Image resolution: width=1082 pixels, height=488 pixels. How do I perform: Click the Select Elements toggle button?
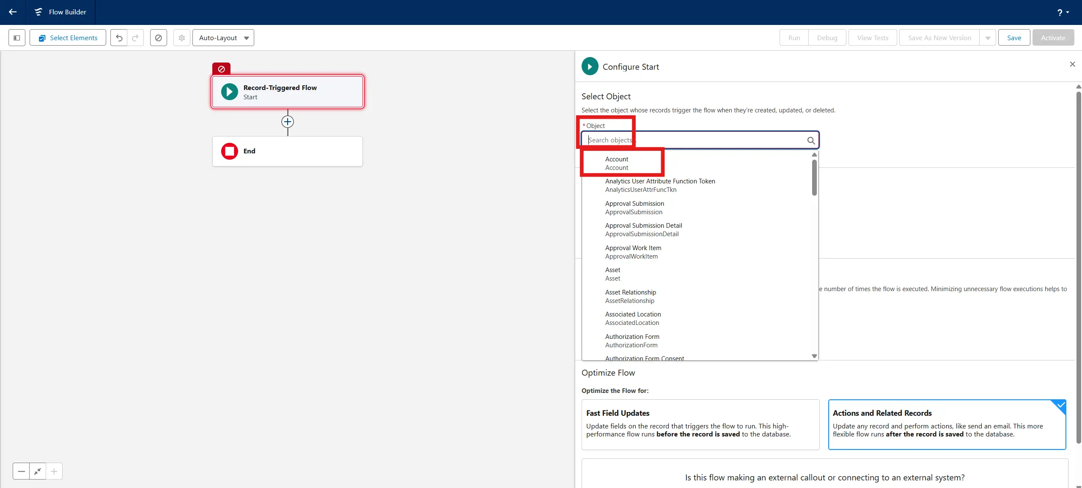point(68,38)
